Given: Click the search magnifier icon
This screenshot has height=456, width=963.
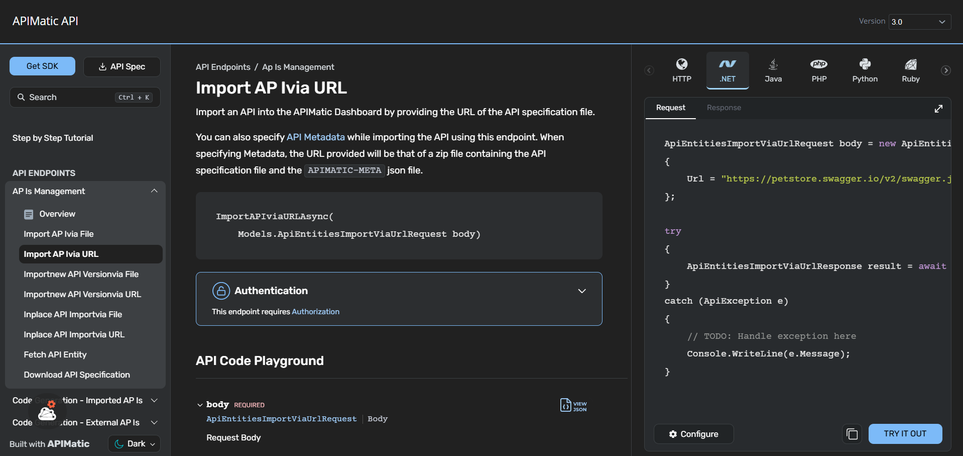Looking at the screenshot, I should click(x=21, y=97).
